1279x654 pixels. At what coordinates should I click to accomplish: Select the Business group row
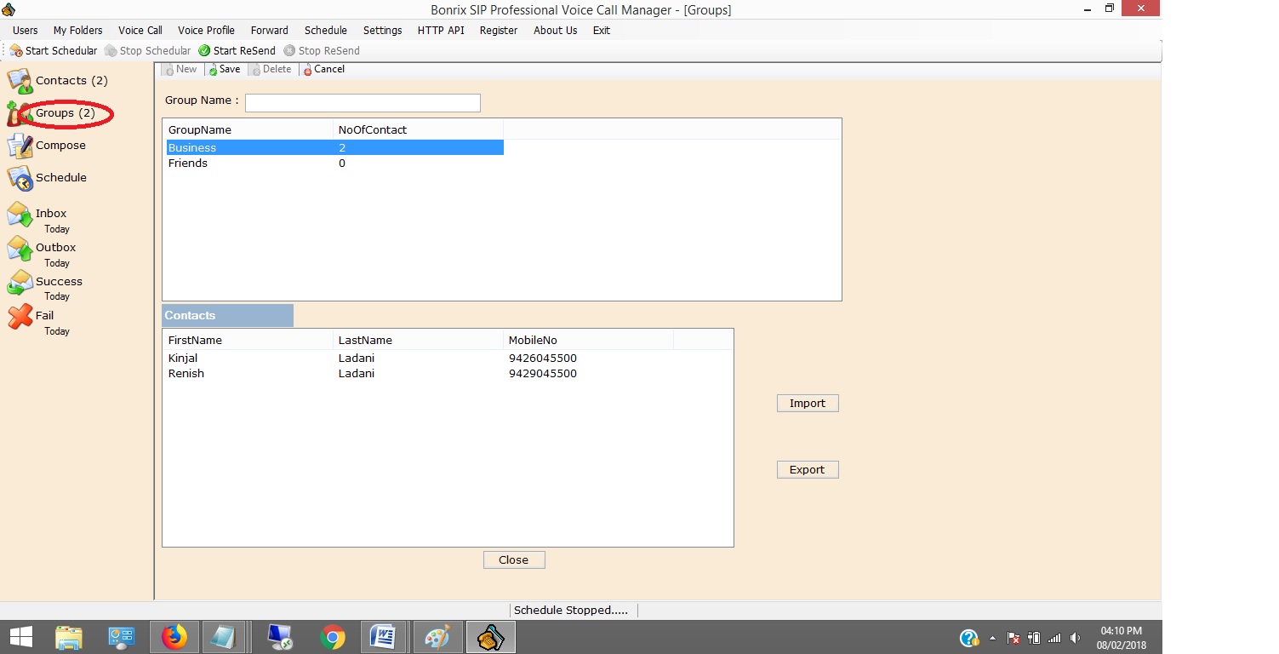point(334,148)
